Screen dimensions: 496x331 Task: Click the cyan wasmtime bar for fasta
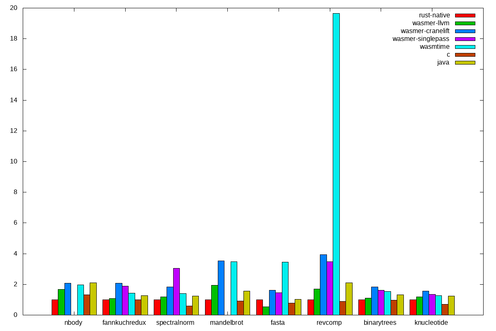pyautogui.click(x=285, y=288)
